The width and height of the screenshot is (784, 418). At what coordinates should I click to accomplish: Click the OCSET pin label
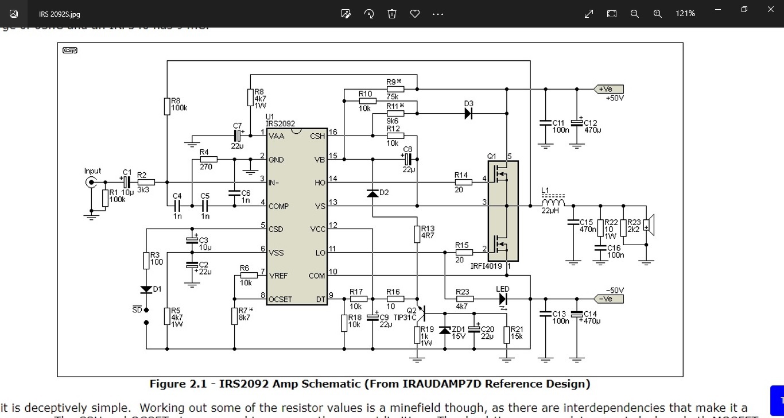click(280, 299)
